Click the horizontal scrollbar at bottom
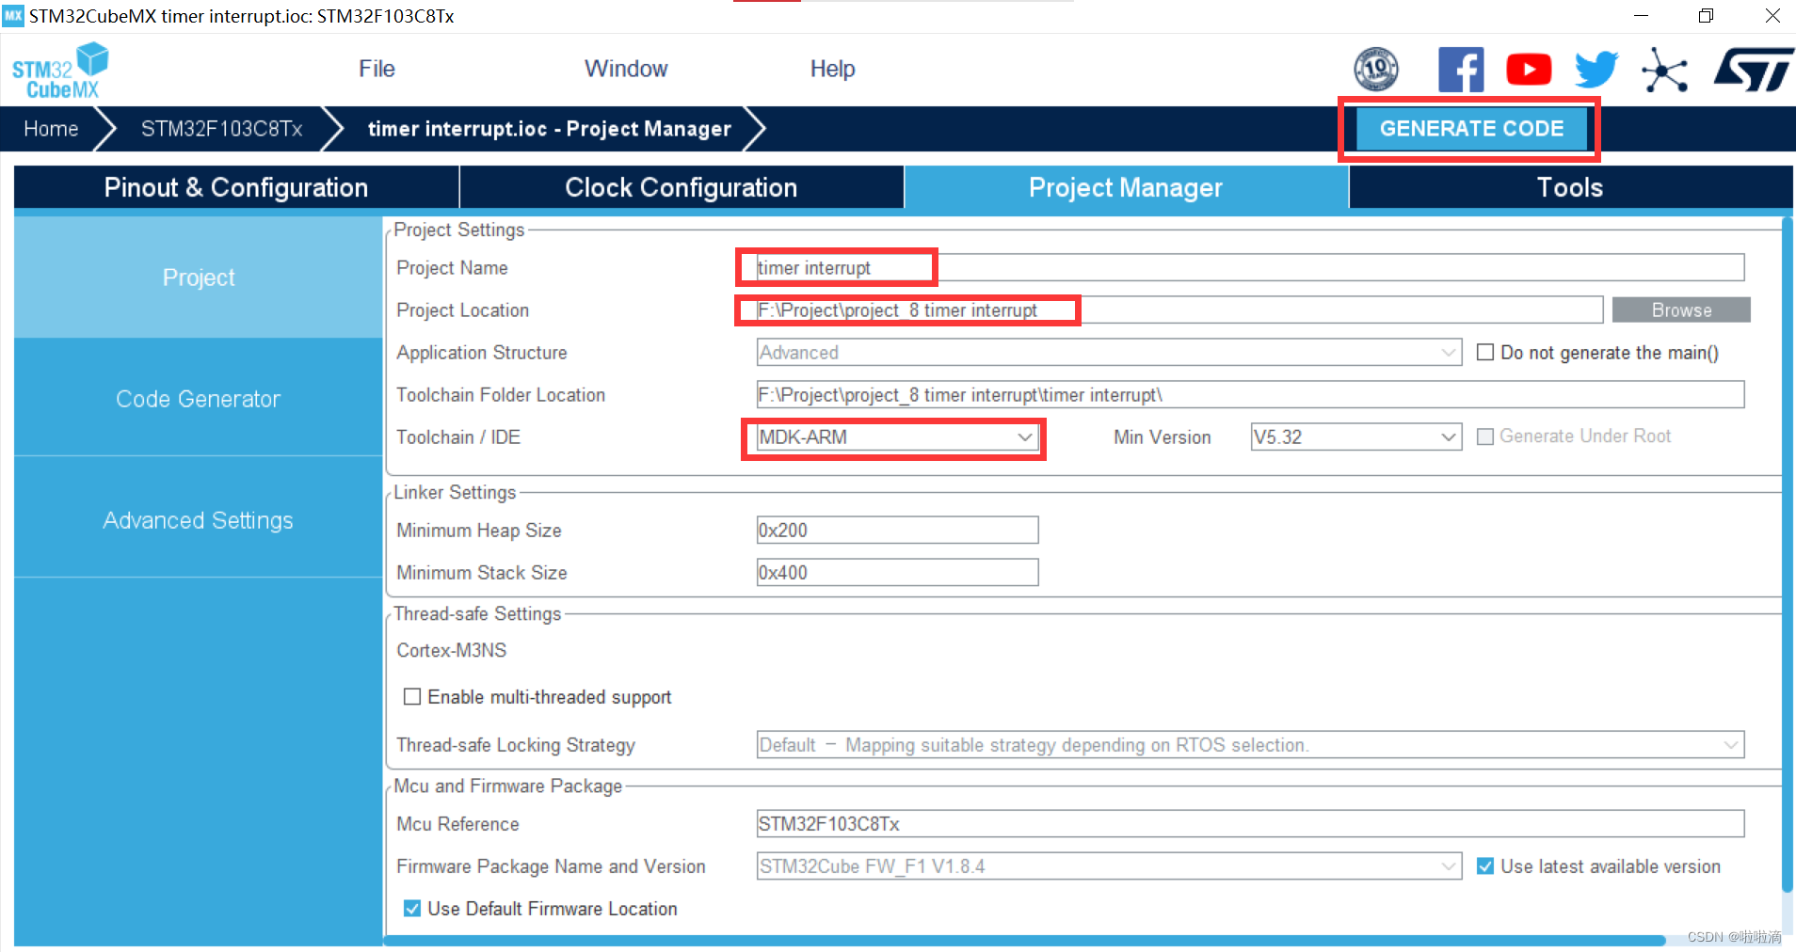Image resolution: width=1796 pixels, height=952 pixels. pos(1025,940)
